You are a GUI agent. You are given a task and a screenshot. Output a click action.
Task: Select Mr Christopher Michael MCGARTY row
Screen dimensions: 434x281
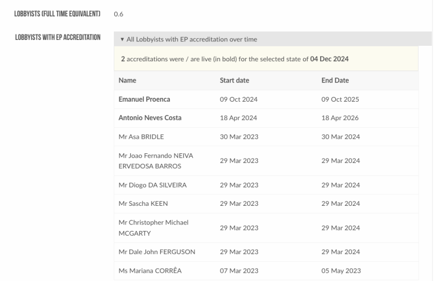266,228
